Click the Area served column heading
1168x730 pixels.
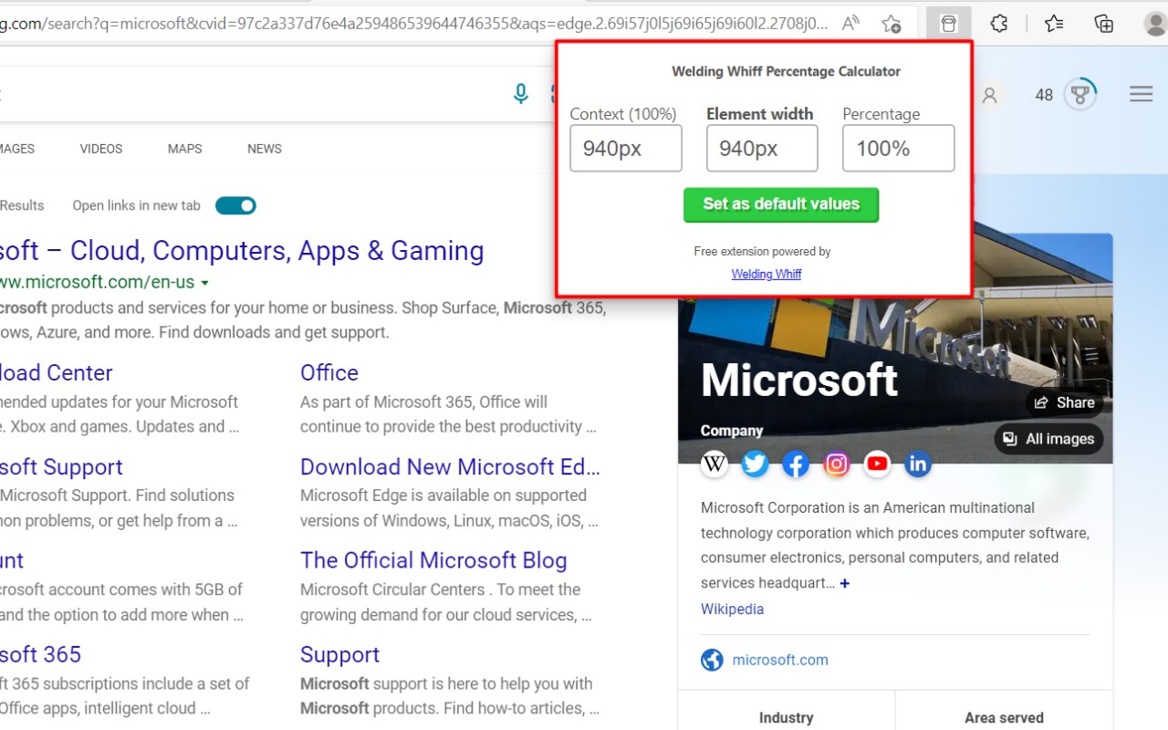click(x=1004, y=718)
